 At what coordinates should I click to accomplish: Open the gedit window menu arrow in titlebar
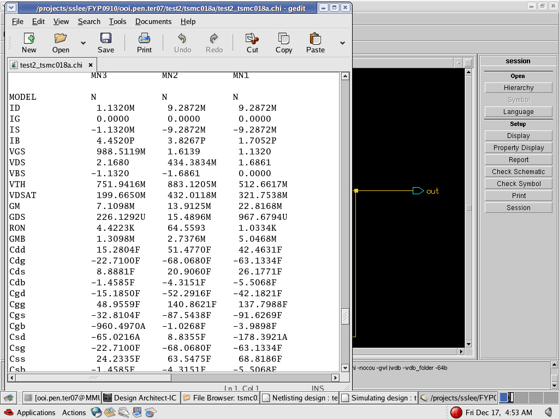pos(11,8)
